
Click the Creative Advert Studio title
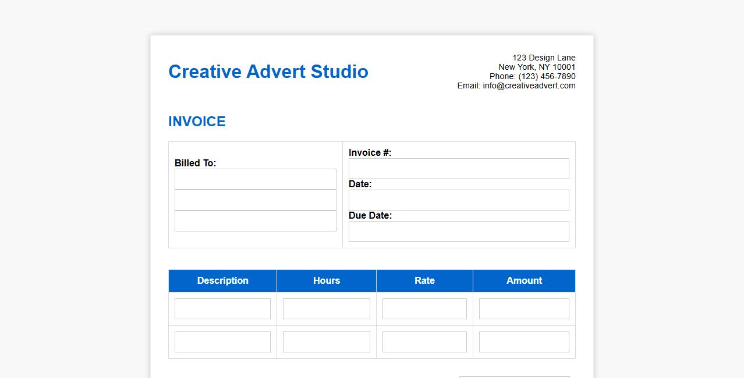coord(268,72)
